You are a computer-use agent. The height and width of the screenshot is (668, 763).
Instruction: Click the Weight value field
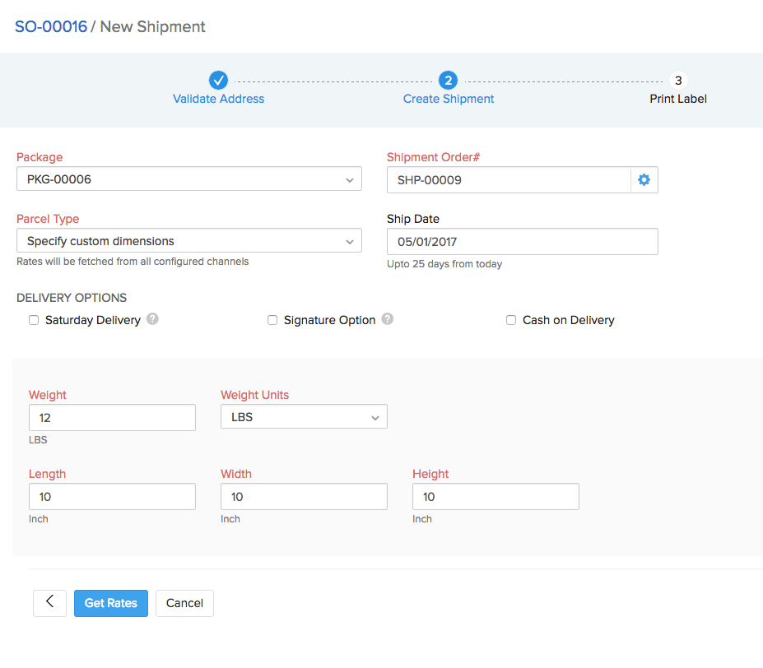pyautogui.click(x=112, y=417)
